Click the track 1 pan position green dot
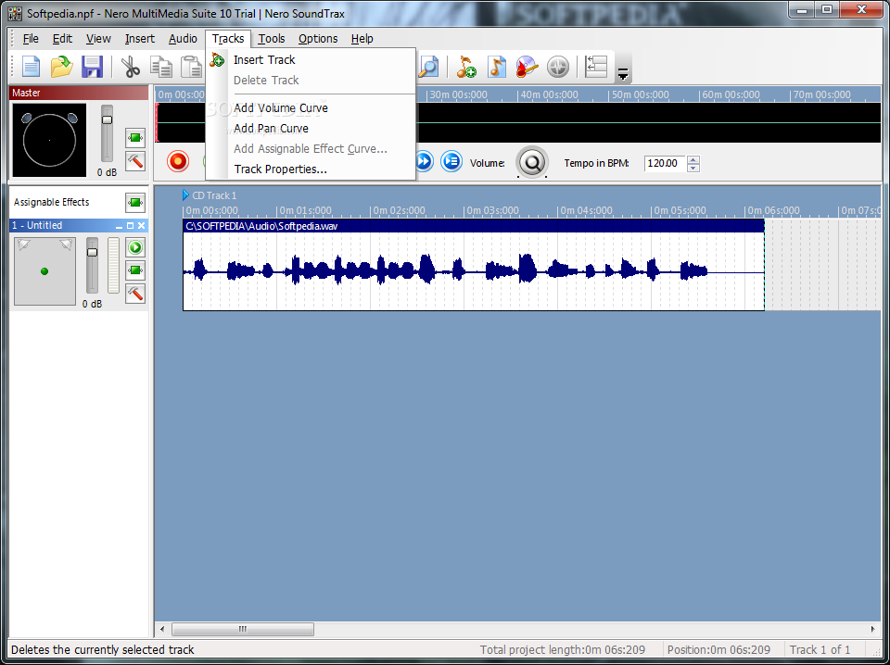890x665 pixels. click(44, 271)
